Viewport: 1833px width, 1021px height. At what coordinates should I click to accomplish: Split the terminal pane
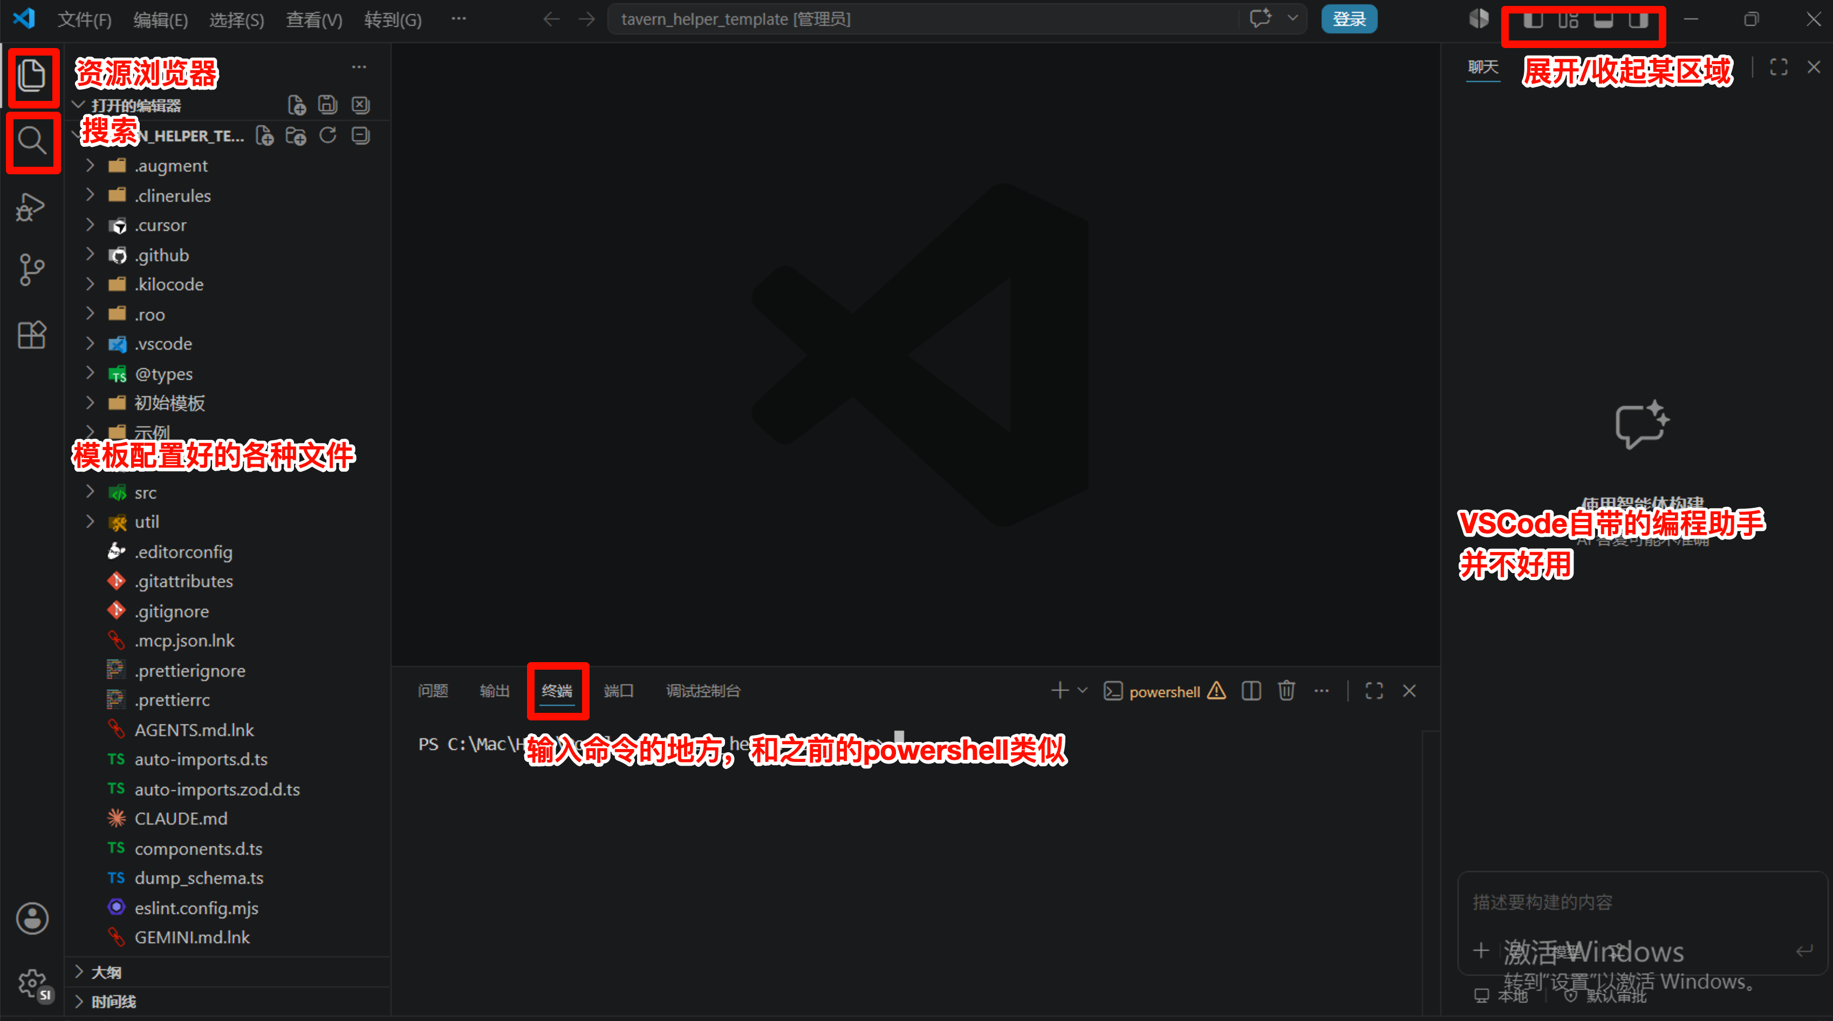pos(1251,691)
